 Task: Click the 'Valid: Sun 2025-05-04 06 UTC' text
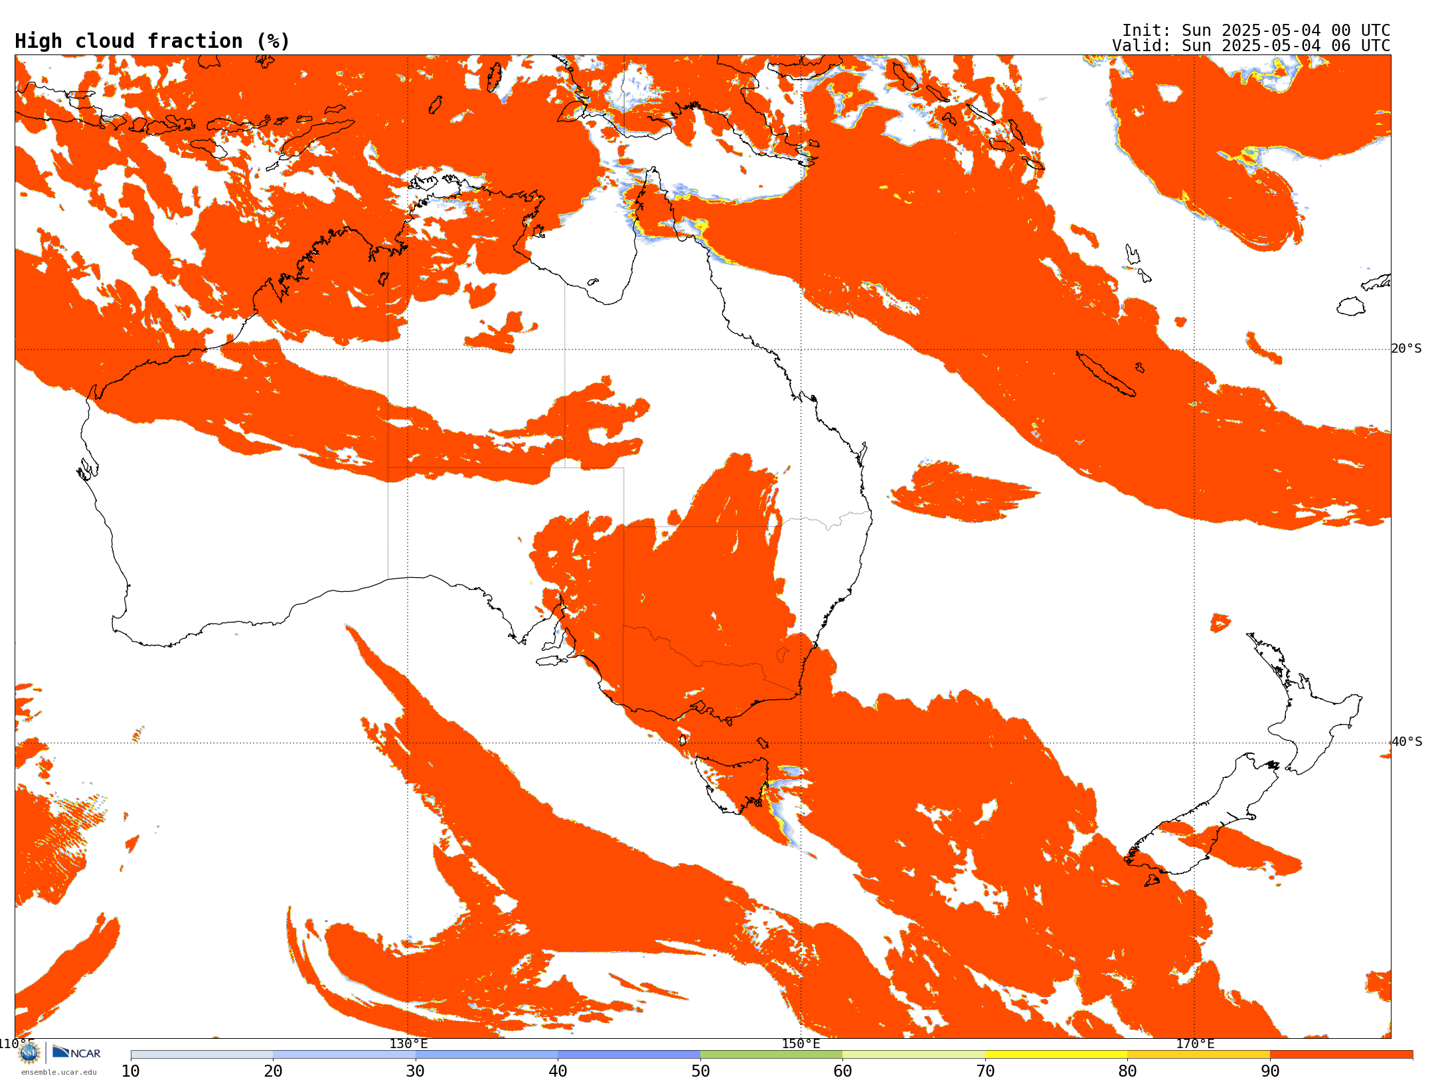pos(1251,46)
